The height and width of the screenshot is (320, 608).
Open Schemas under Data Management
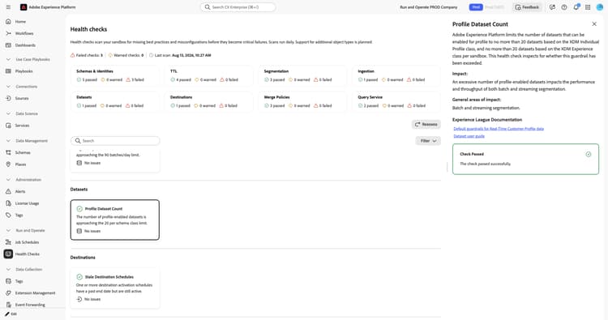[x=23, y=152]
